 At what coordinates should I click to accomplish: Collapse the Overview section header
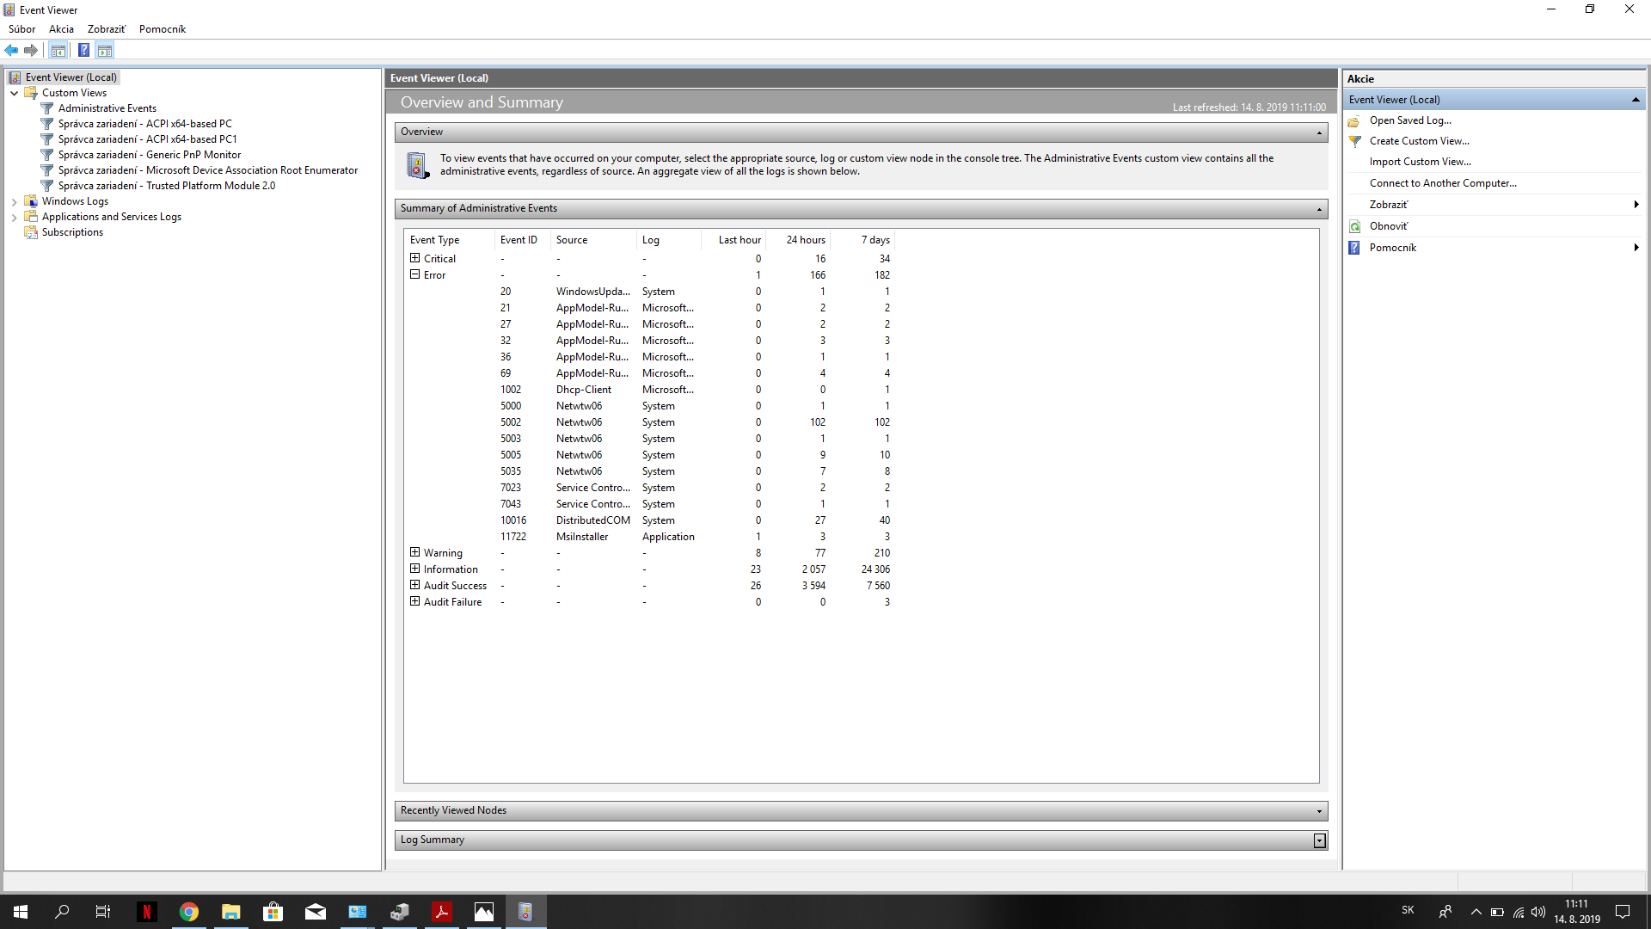(x=1319, y=132)
